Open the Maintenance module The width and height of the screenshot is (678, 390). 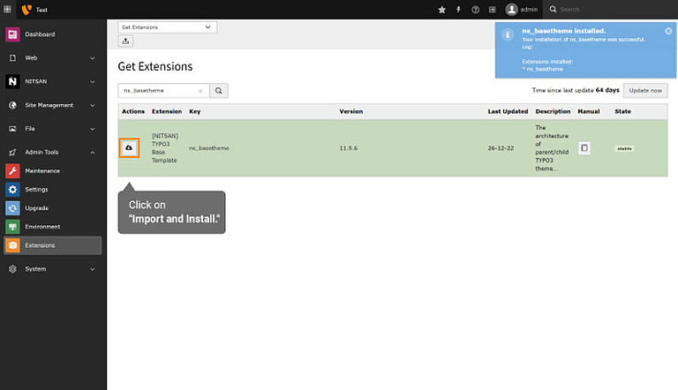(x=42, y=170)
